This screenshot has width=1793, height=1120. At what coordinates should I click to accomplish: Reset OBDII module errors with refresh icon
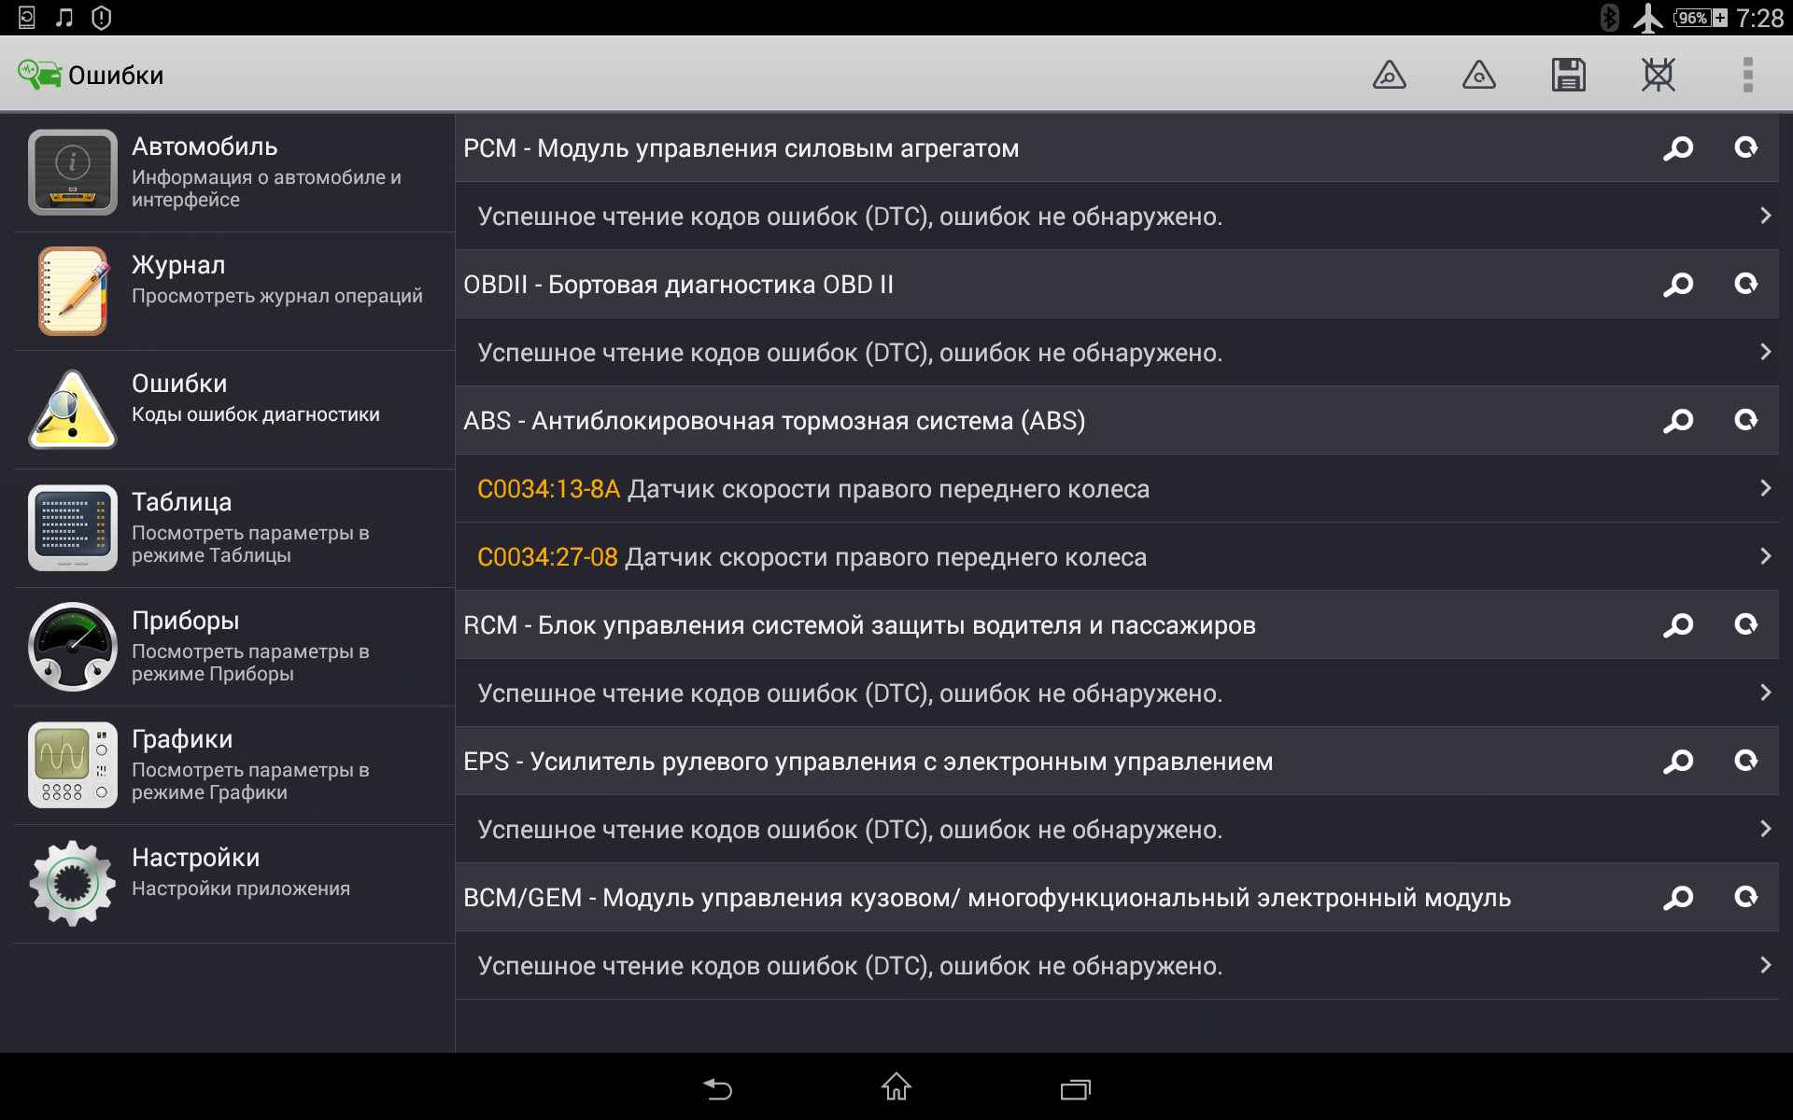(1745, 285)
